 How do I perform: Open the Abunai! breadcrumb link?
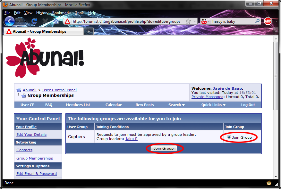coord(30,90)
